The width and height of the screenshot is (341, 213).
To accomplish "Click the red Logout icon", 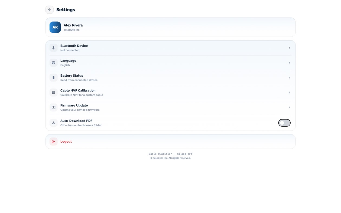I will click(54, 142).
